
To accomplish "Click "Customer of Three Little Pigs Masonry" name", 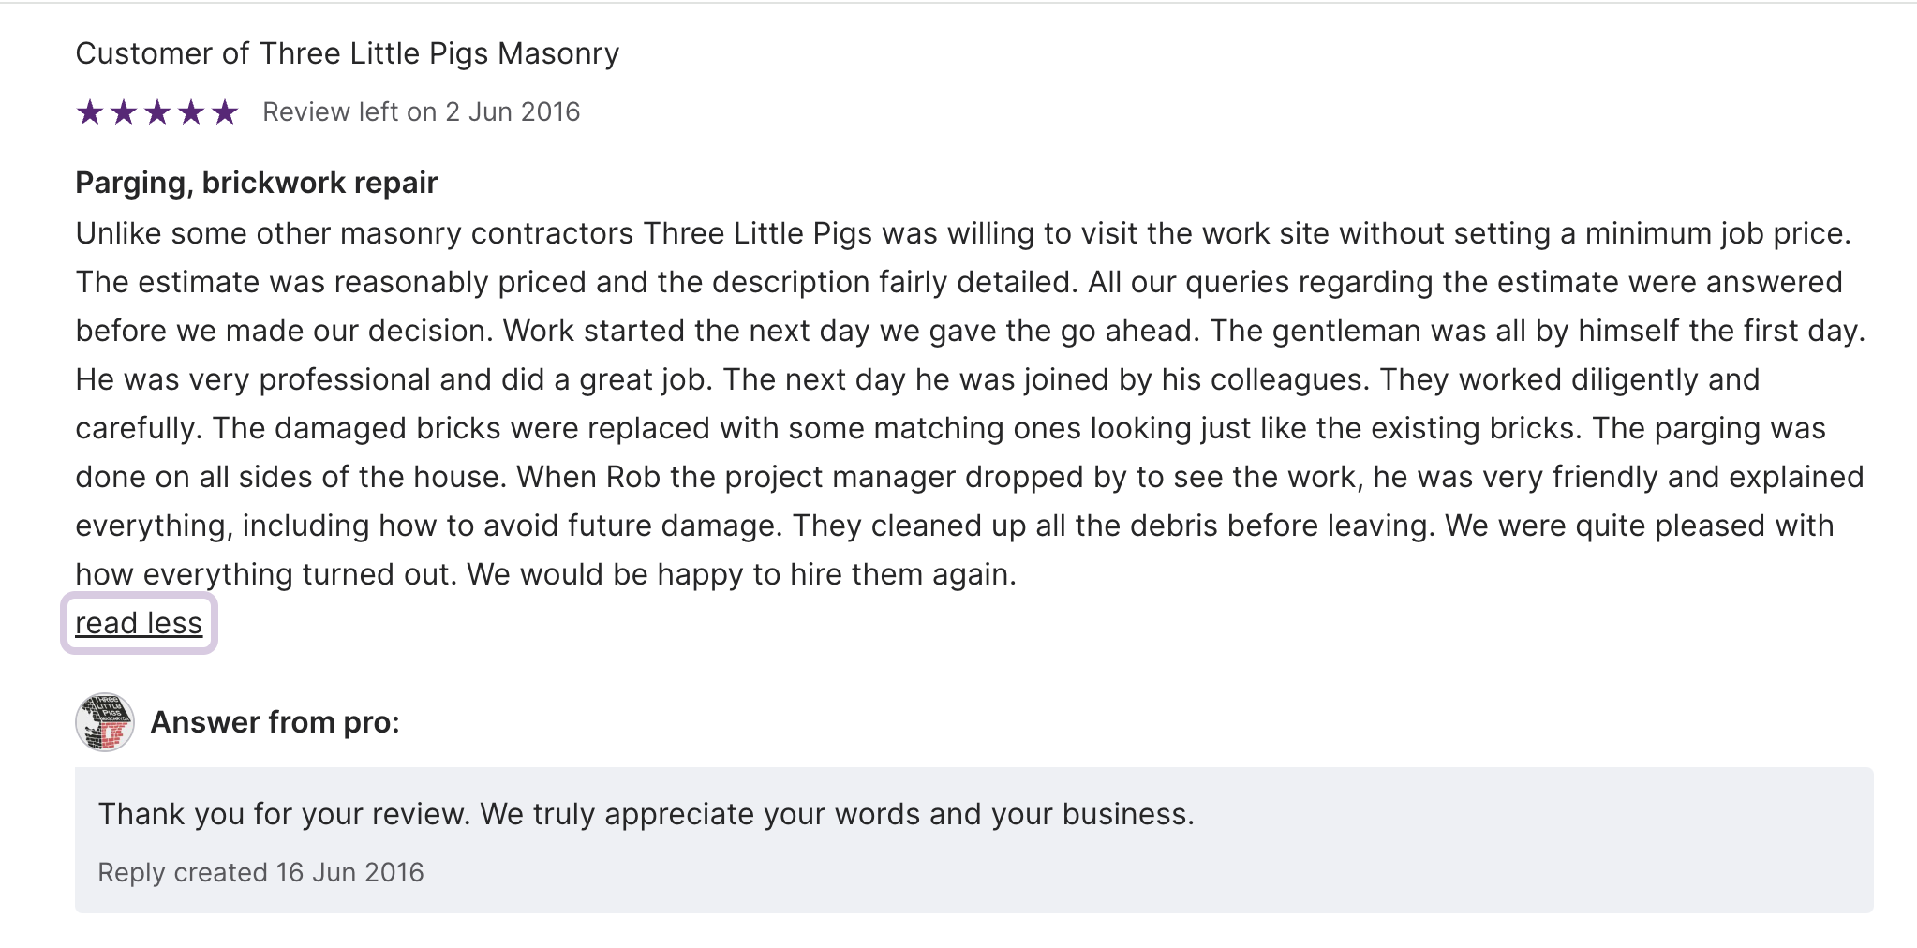I will click(347, 53).
